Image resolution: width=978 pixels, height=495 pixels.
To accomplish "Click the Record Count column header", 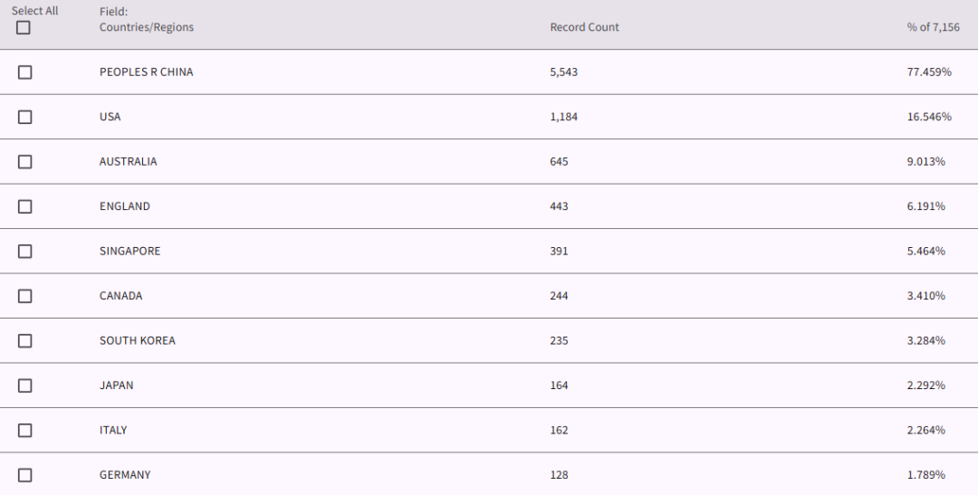I will 584,27.
